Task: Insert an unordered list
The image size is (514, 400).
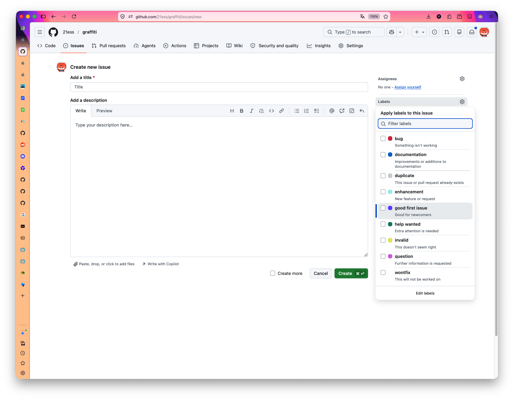Action: (x=297, y=111)
